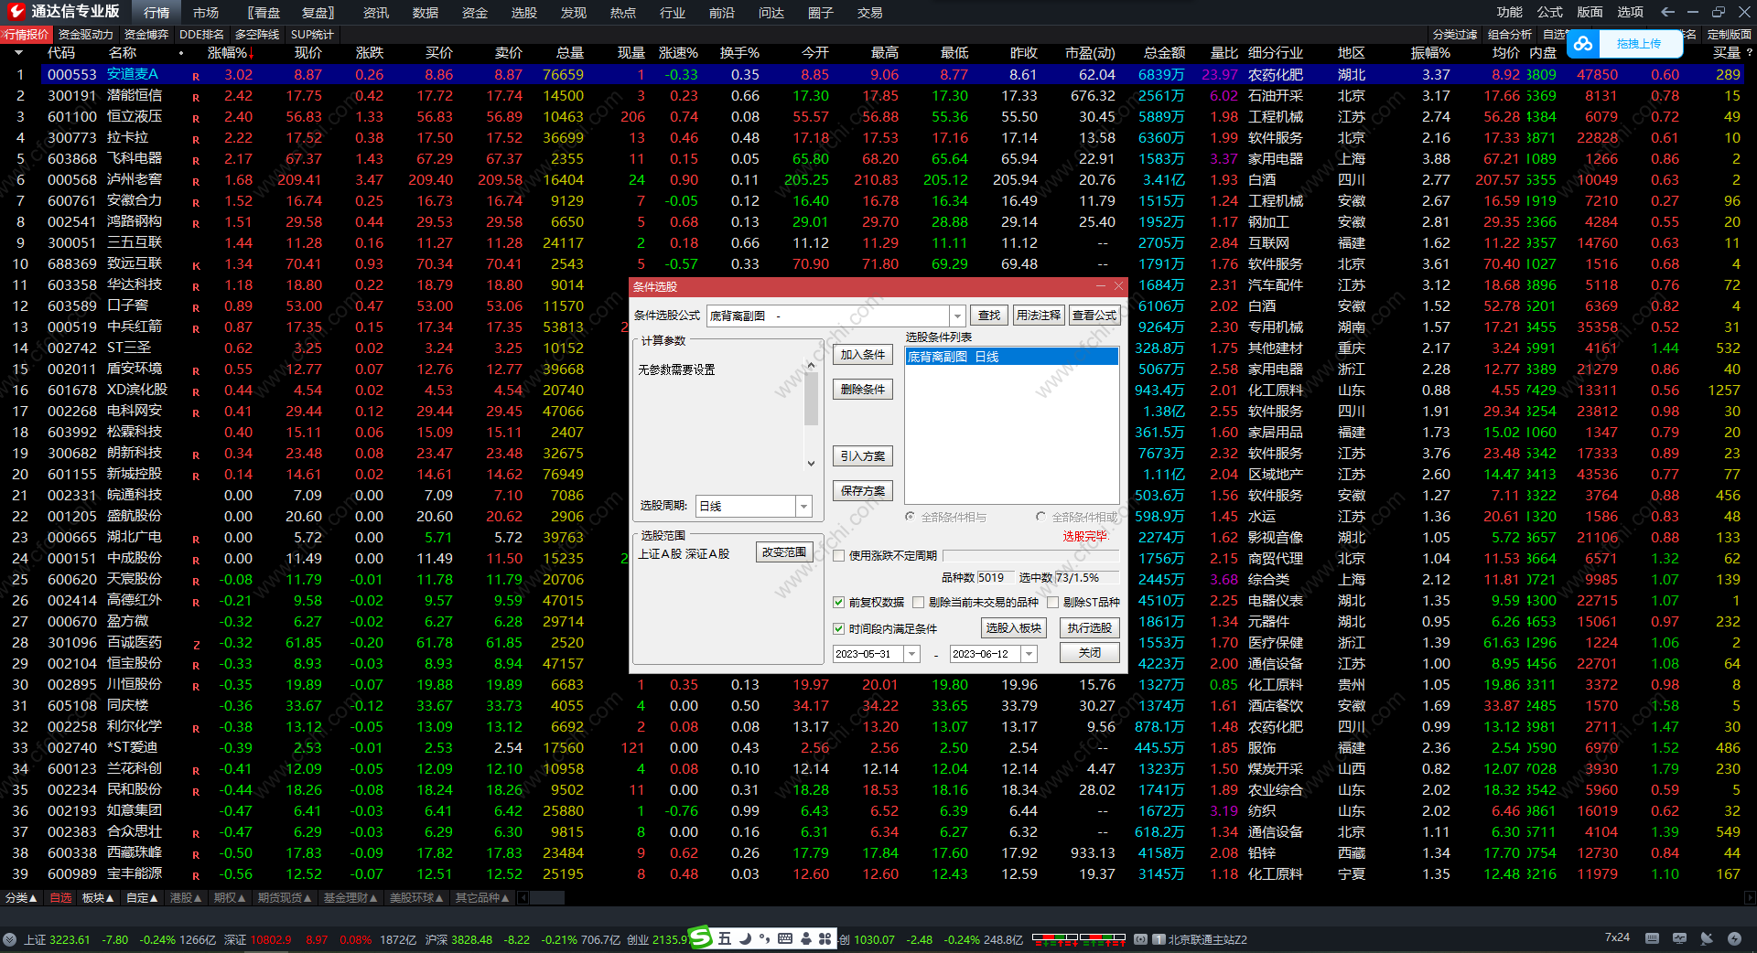This screenshot has width=1757, height=953.
Task: Click the Sogou input method S icon
Action: (x=700, y=937)
